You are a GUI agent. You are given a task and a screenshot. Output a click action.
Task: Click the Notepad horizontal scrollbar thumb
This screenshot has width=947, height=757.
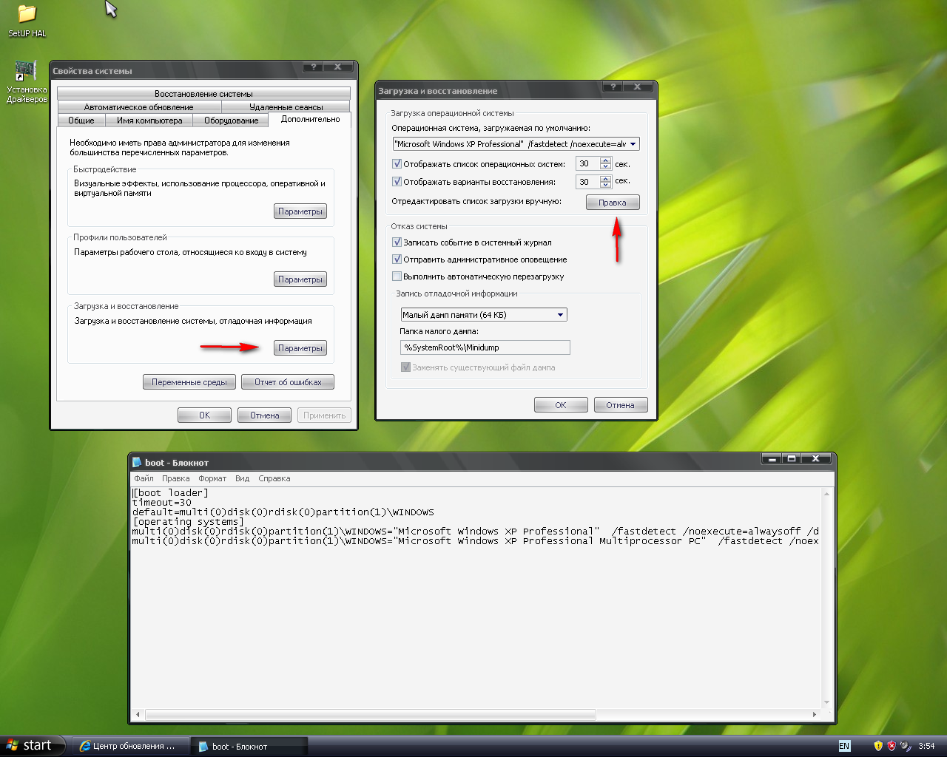pos(371,715)
